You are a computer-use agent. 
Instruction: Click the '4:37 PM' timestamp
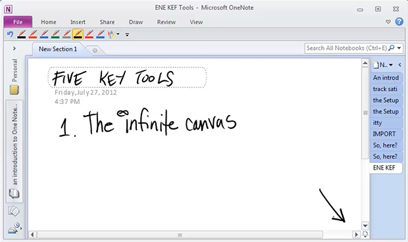pyautogui.click(x=67, y=102)
